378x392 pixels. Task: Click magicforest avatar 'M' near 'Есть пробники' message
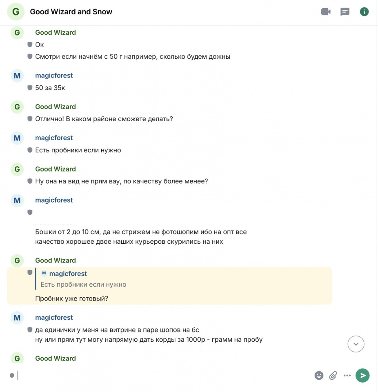click(x=17, y=138)
